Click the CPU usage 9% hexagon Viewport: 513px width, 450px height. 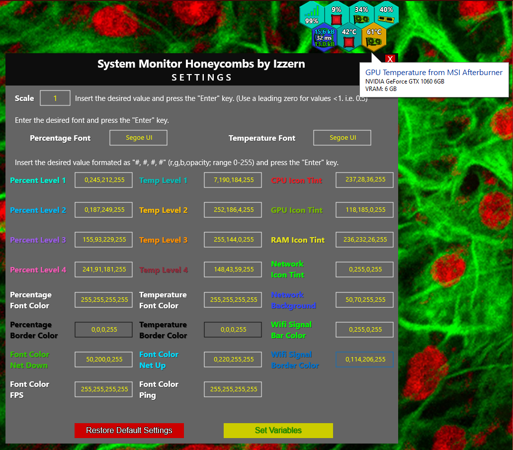pos(337,15)
